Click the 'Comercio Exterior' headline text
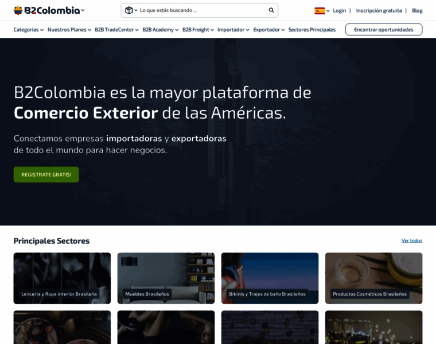 click(x=85, y=113)
